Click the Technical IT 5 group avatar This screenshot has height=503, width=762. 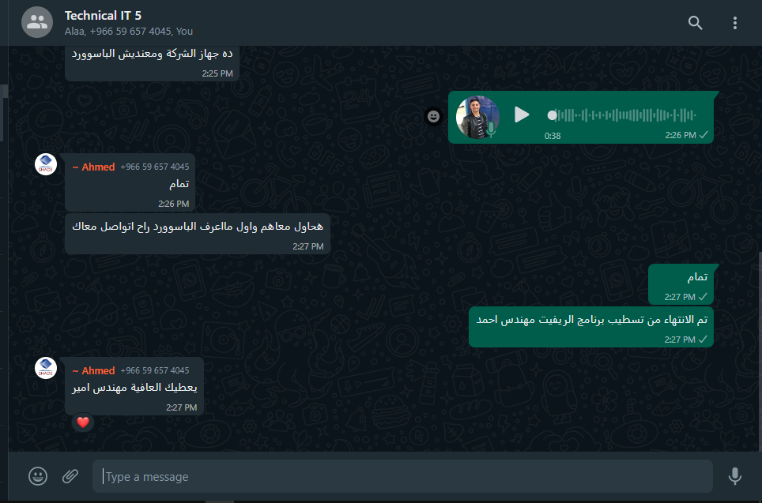(37, 22)
